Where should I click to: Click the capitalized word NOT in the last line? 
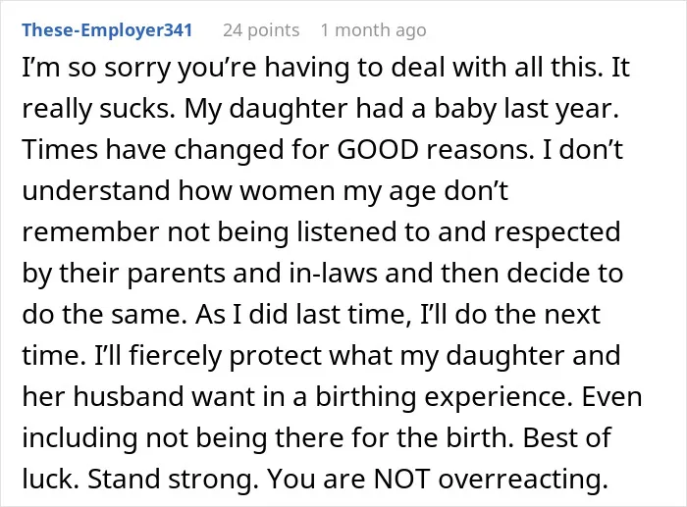coord(400,479)
